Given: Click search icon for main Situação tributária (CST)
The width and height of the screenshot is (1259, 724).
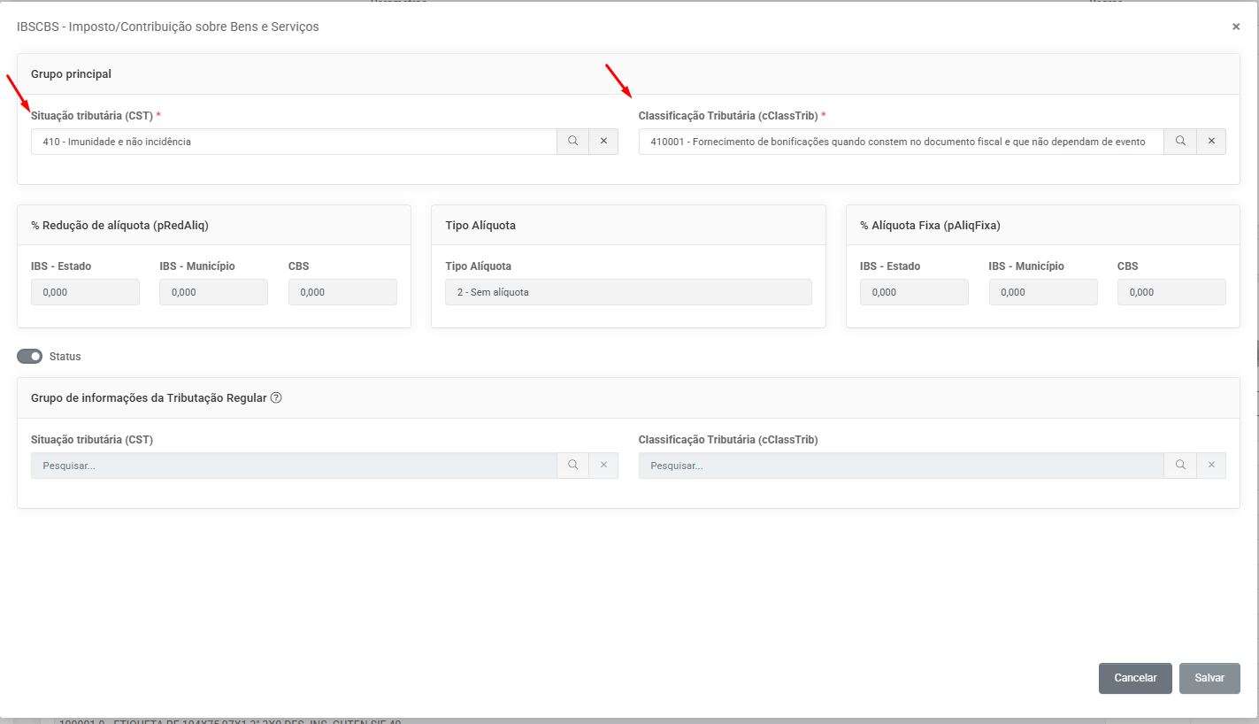Looking at the screenshot, I should [573, 142].
